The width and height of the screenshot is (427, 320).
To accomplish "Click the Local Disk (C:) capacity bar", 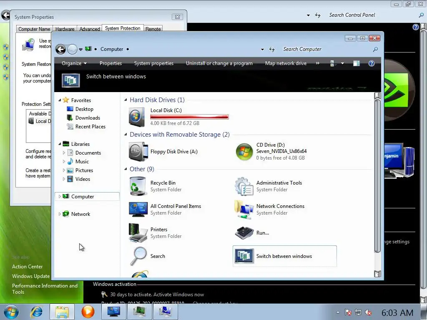I will 189,117.
